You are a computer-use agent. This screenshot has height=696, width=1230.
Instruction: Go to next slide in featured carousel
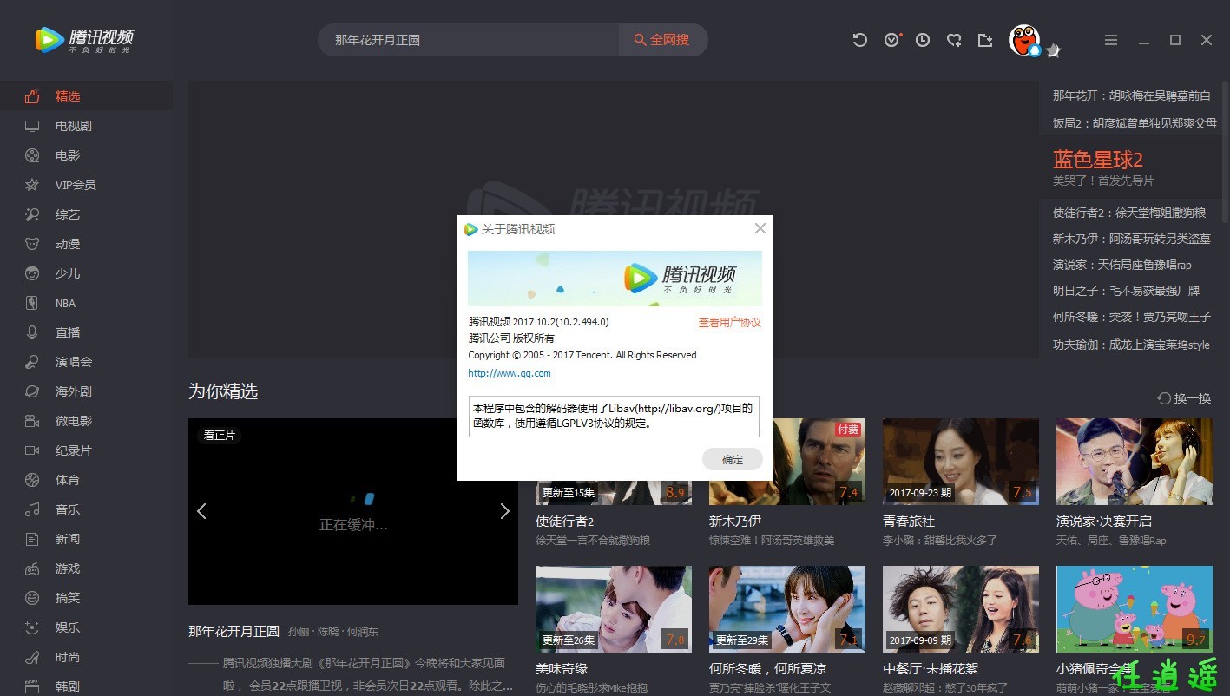(x=505, y=511)
